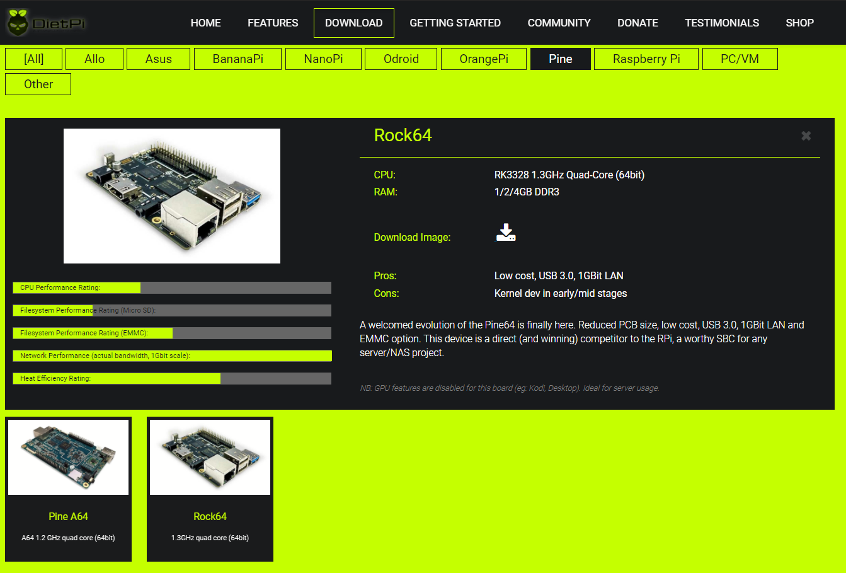This screenshot has width=846, height=573.
Task: Click the 'Cons:' label
Action: (386, 293)
